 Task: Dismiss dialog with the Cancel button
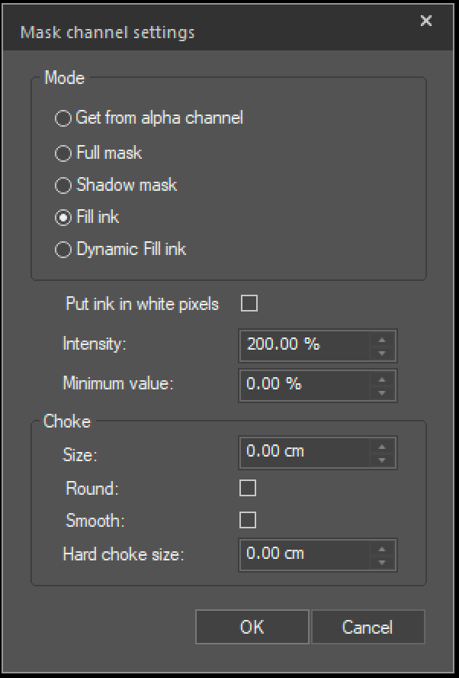pyautogui.click(x=368, y=627)
